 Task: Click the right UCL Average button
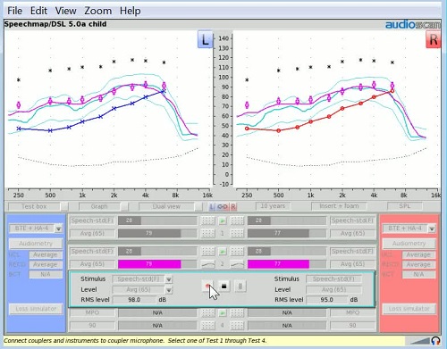pyautogui.click(x=418, y=255)
